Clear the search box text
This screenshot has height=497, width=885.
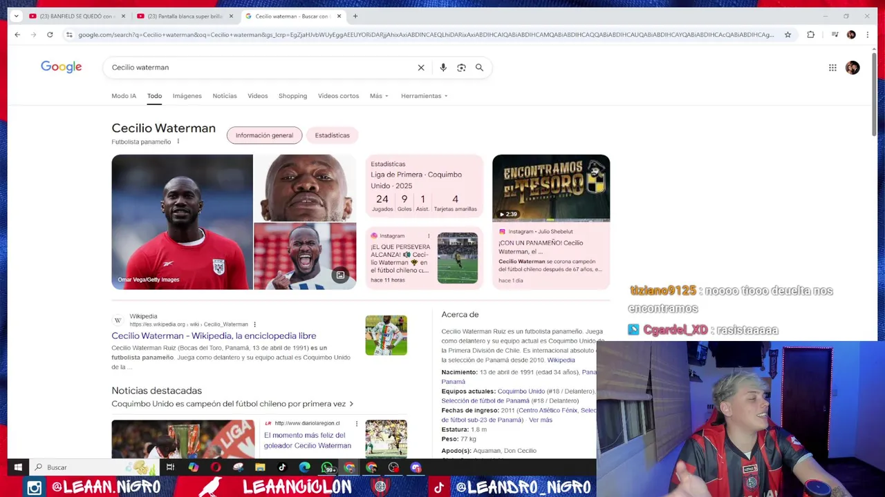point(421,68)
